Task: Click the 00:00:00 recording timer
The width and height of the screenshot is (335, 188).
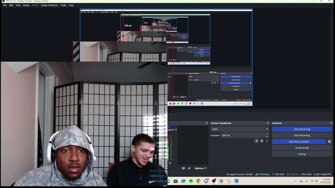Action: (x=294, y=174)
